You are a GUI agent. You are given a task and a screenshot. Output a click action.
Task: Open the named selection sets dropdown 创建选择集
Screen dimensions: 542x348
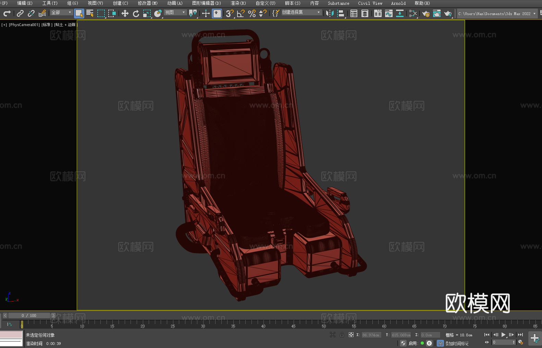[301, 12]
